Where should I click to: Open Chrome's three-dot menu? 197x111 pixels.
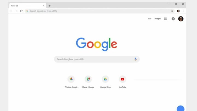[x=183, y=11]
